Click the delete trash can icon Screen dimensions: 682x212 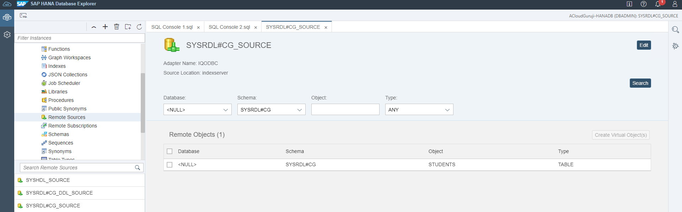click(117, 27)
